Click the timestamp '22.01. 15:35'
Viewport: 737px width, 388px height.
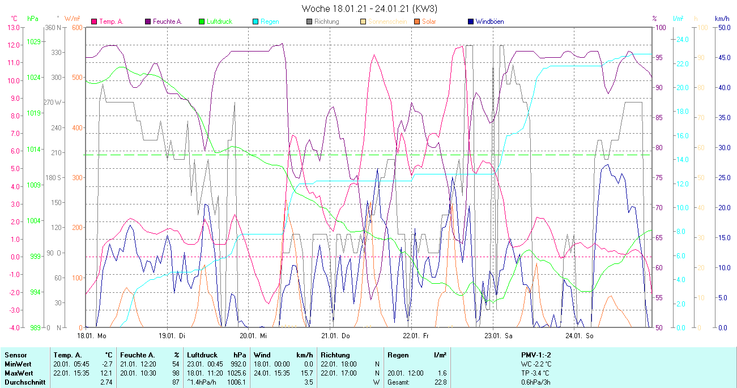tap(73, 373)
